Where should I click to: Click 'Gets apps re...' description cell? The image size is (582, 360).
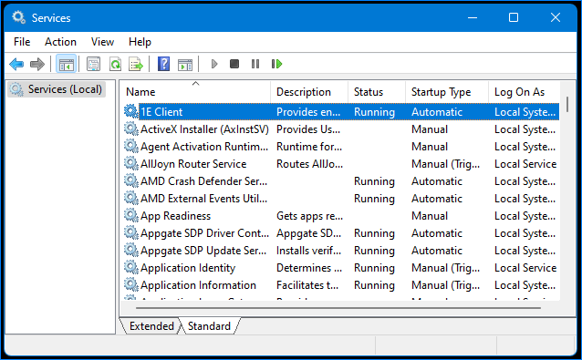(x=309, y=216)
